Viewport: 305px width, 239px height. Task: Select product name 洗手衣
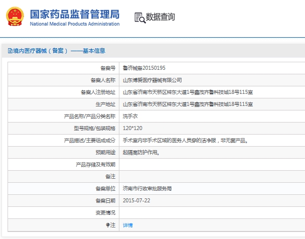click(x=130, y=116)
